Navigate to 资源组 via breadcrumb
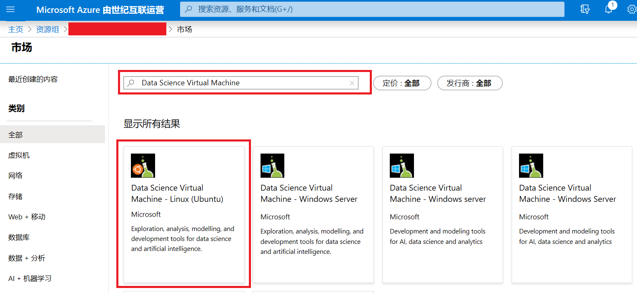The height and width of the screenshot is (293, 637). (47, 29)
